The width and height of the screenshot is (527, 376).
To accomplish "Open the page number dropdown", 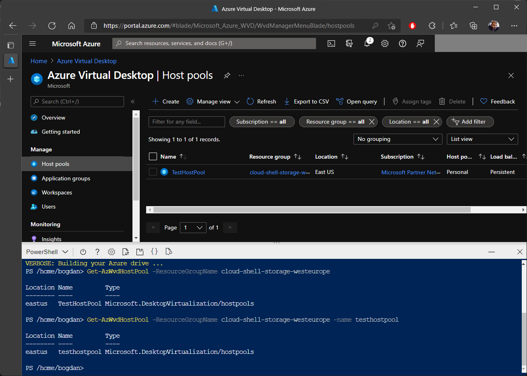I will (193, 227).
